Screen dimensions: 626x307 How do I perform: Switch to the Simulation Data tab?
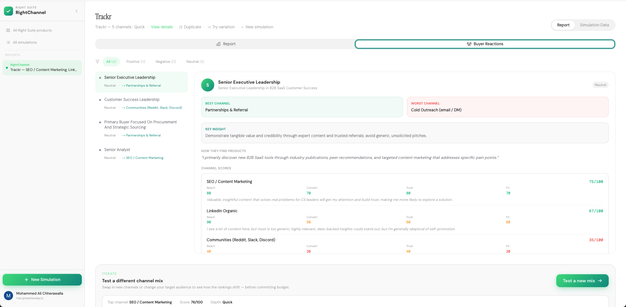[x=594, y=25]
